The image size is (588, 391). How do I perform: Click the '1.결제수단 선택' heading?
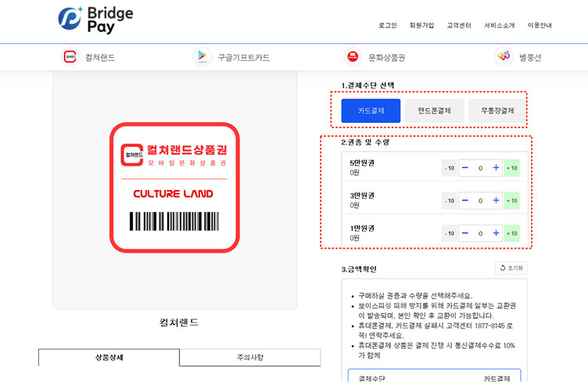[x=367, y=85]
